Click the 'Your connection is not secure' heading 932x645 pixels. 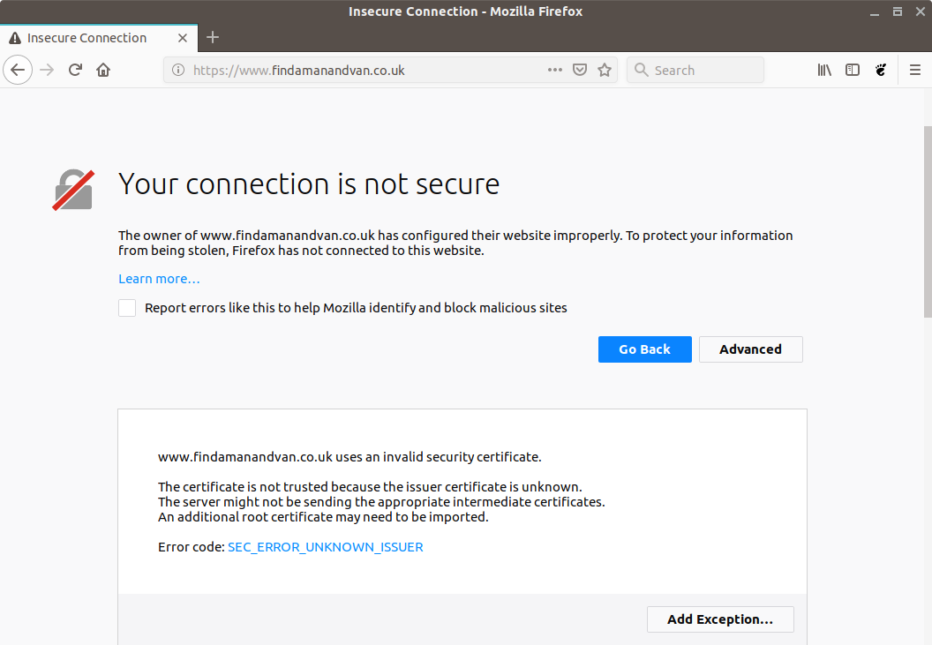point(309,184)
